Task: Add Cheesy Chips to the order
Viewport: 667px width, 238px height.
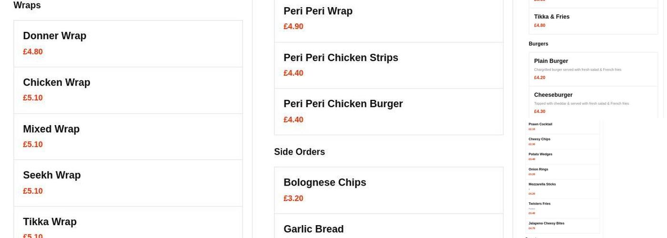Action: pyautogui.click(x=563, y=141)
